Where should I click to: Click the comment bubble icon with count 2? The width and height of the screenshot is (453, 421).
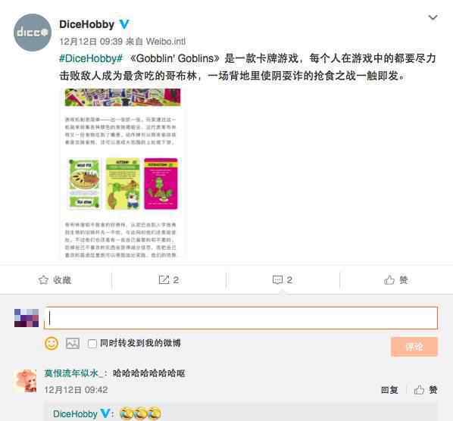[x=277, y=280]
